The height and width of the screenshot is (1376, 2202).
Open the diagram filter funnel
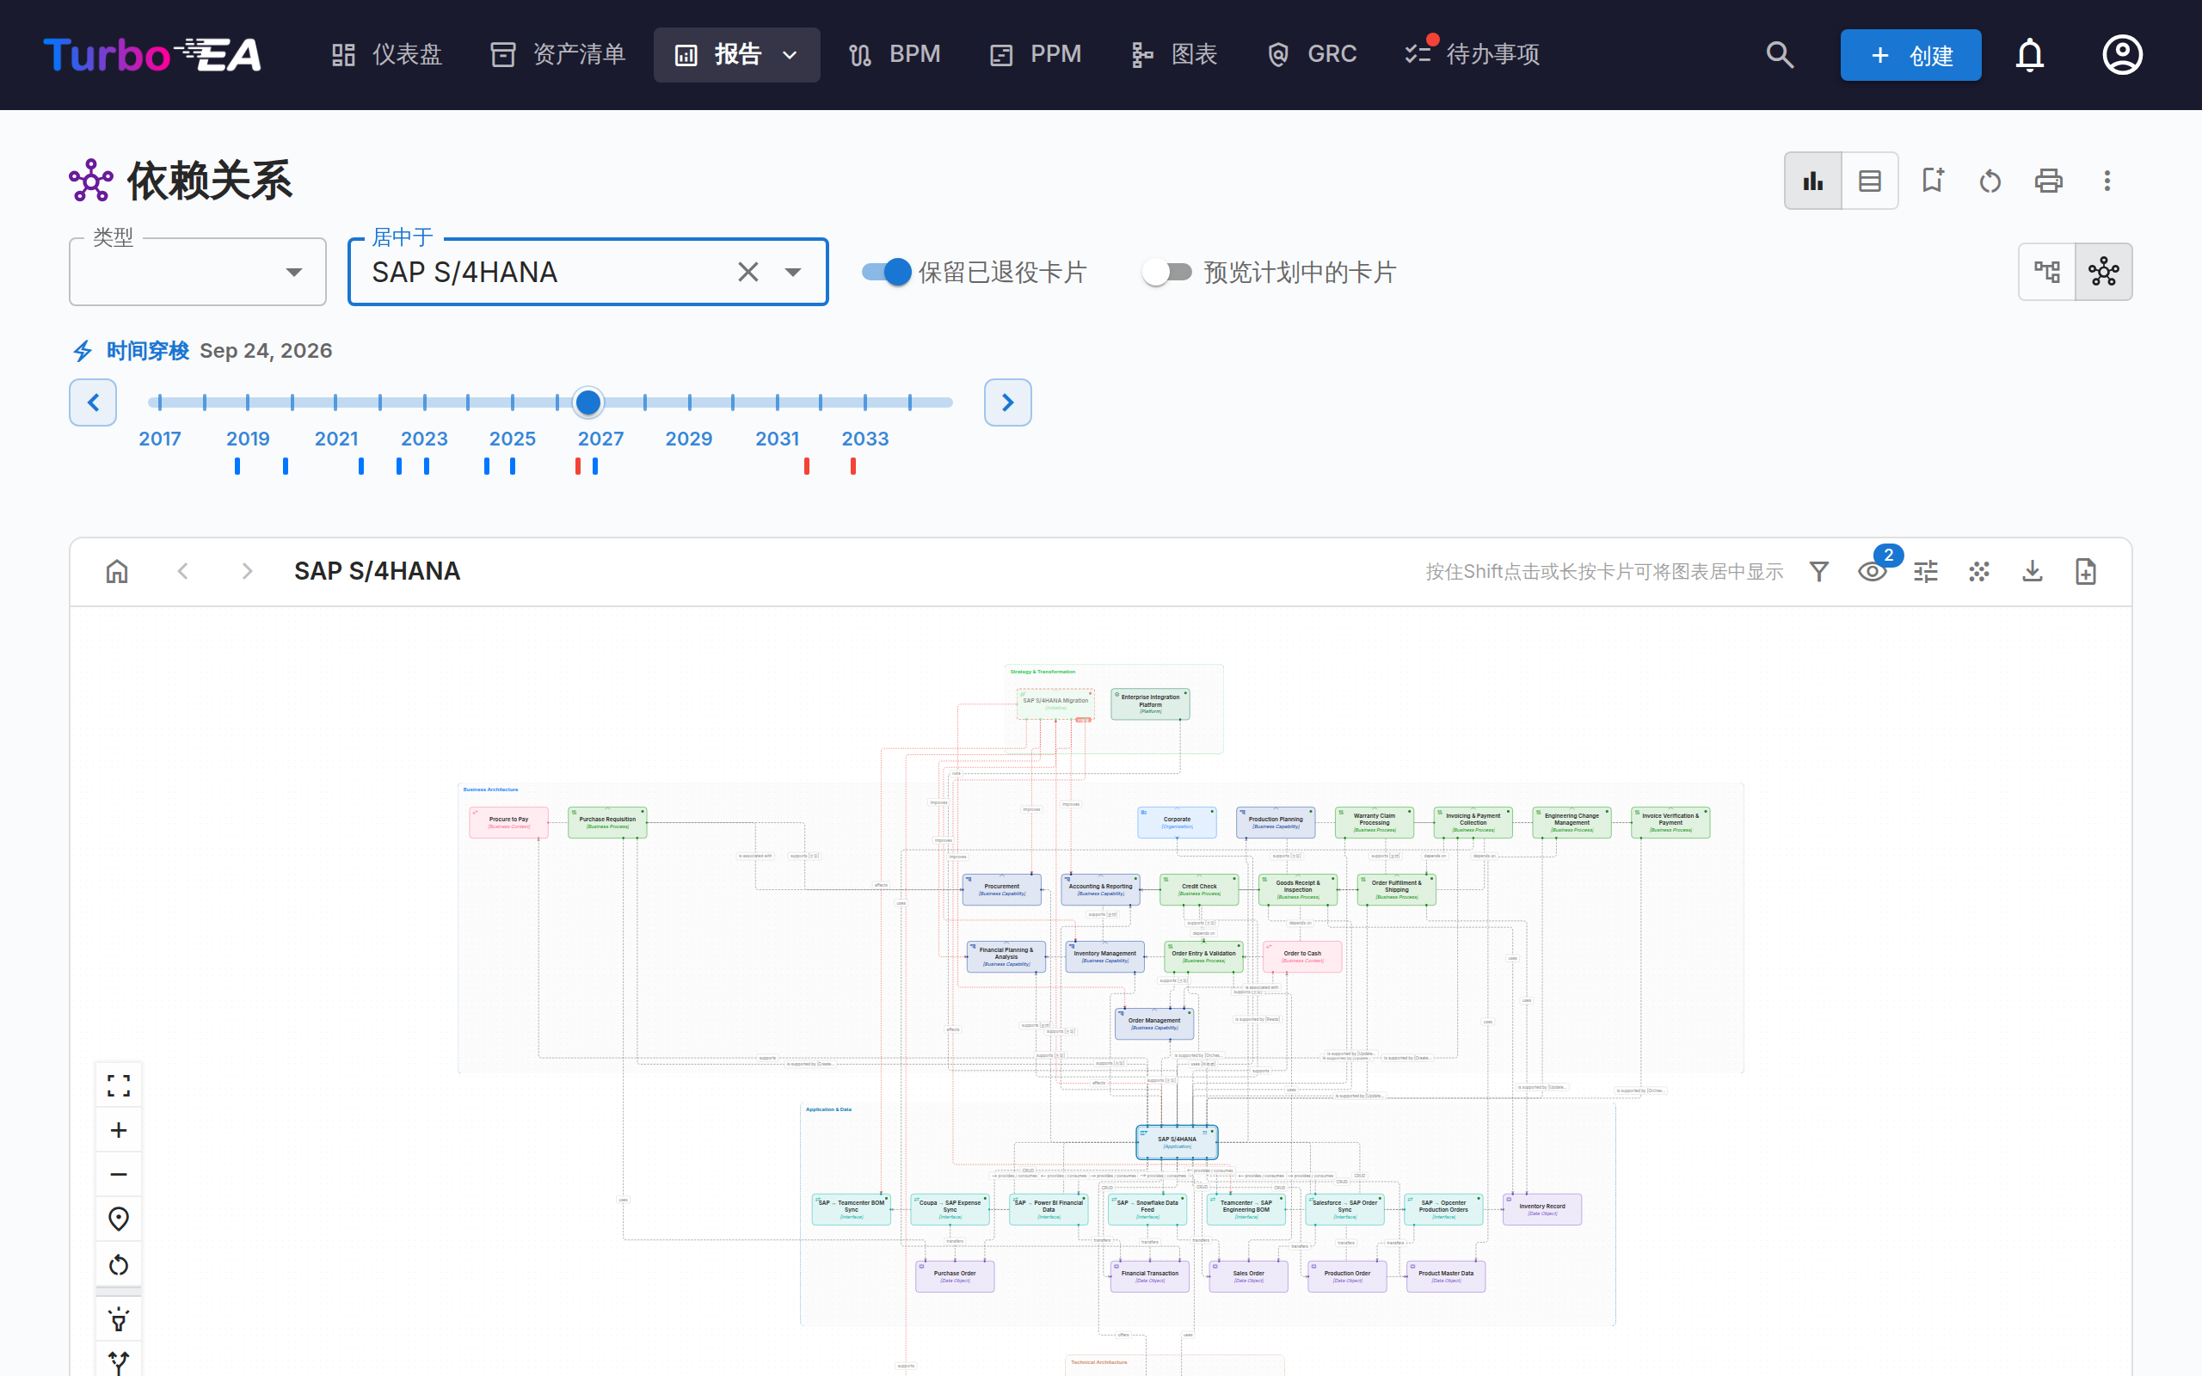pyautogui.click(x=1819, y=570)
